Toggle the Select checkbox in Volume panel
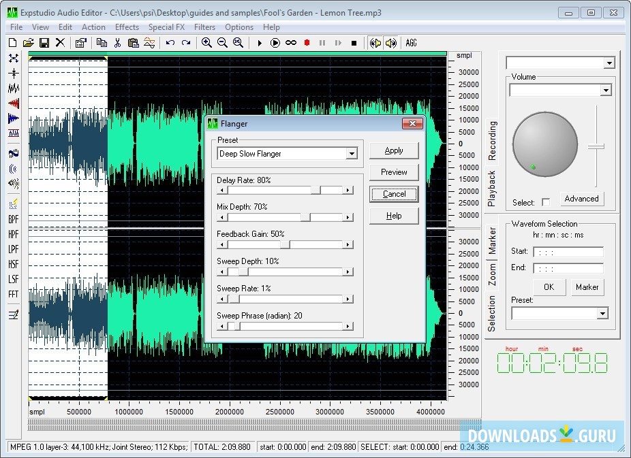 point(545,202)
